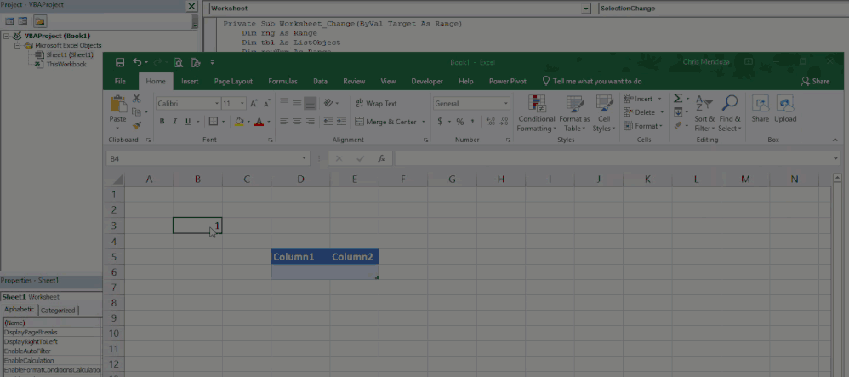Image resolution: width=849 pixels, height=377 pixels.
Task: Click the Wrap Text button
Action: point(376,103)
